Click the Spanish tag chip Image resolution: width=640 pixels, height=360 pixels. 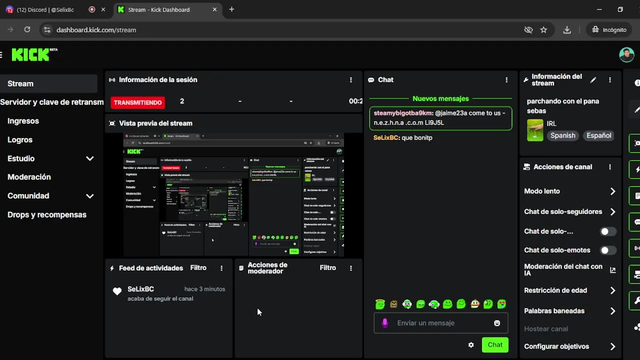tap(563, 135)
